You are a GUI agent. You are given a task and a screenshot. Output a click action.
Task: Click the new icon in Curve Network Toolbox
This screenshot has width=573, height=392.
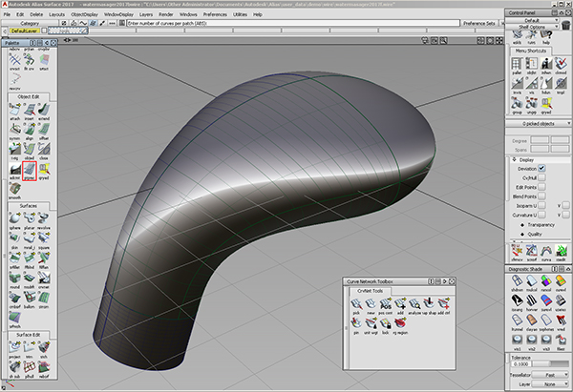[x=372, y=304]
